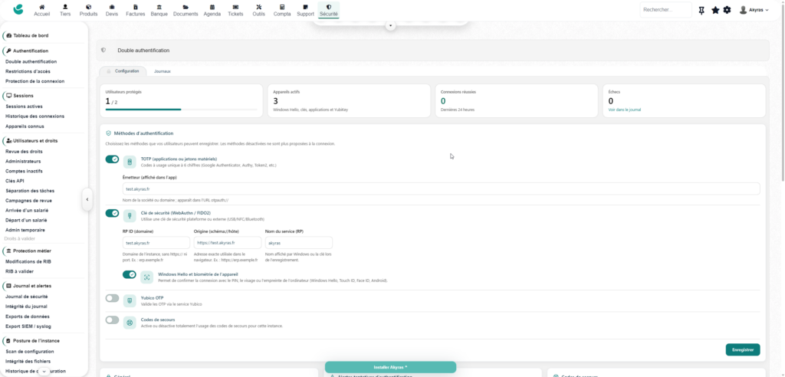Open the Tiers module icon
The height and width of the screenshot is (377, 785).
coord(65,8)
